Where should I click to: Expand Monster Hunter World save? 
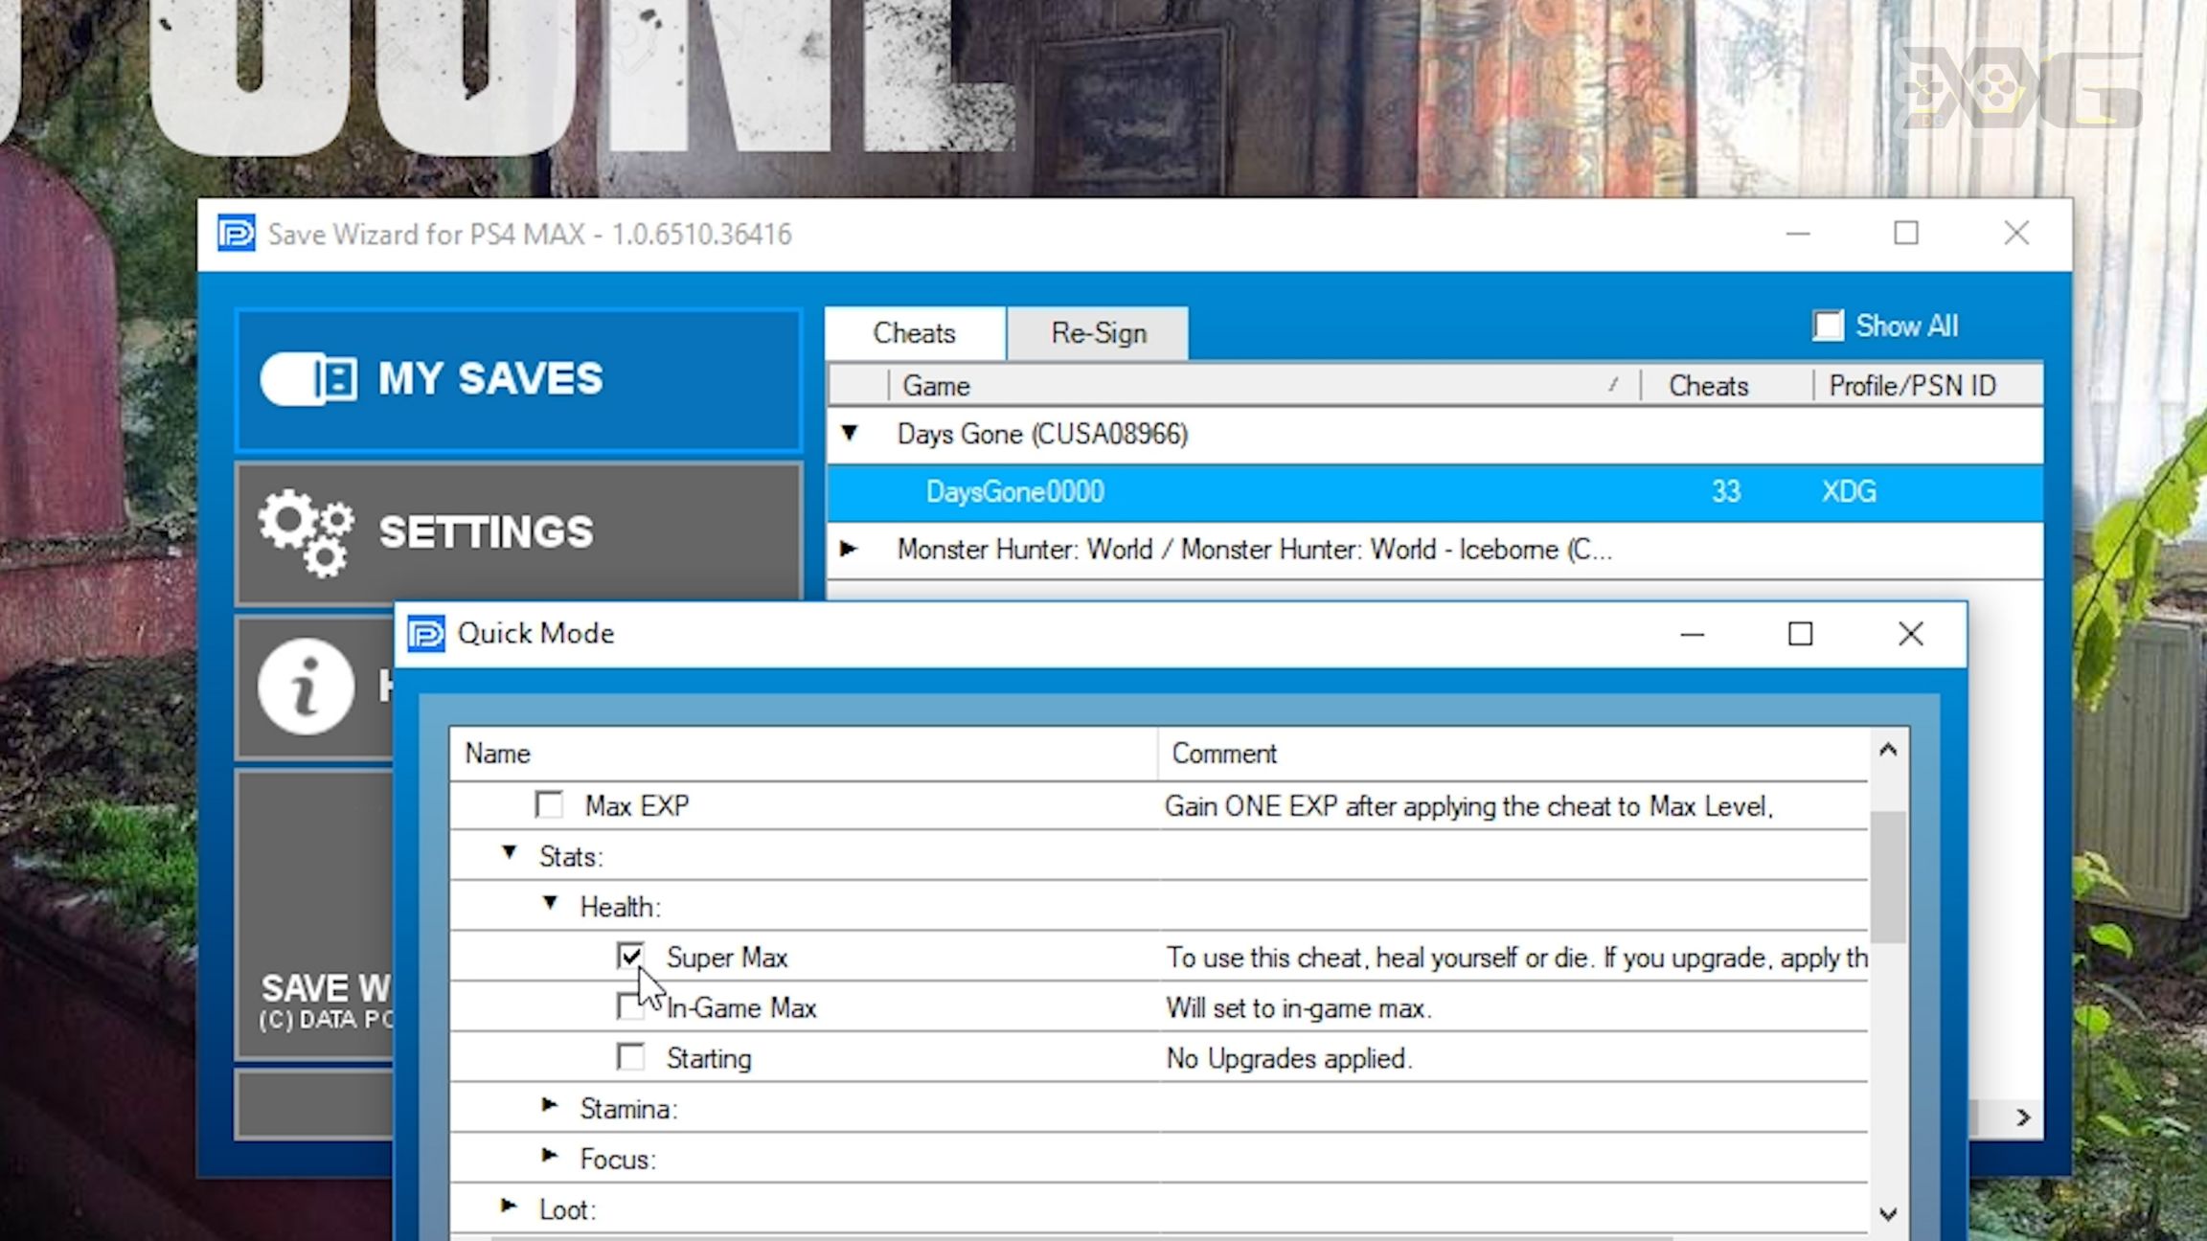tap(849, 550)
